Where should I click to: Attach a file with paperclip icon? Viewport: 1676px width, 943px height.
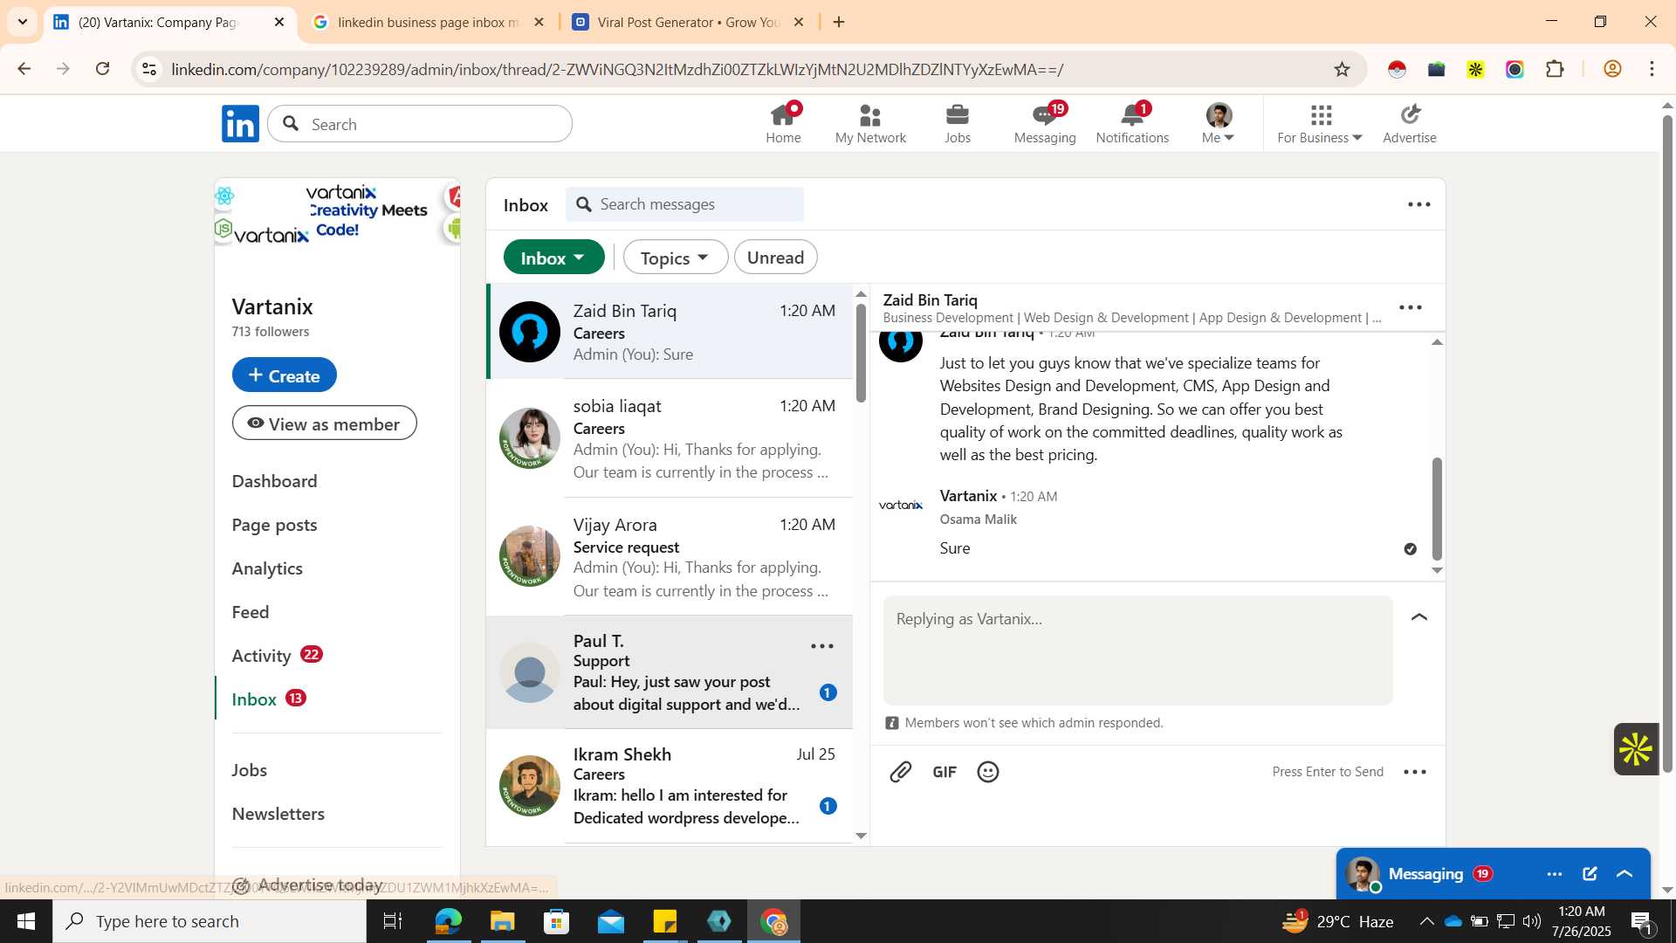point(900,772)
